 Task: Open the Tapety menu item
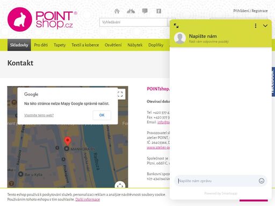[x=60, y=45]
